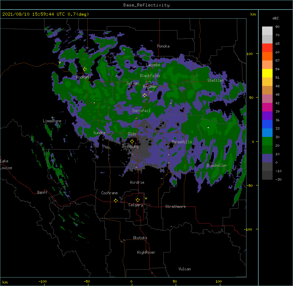This screenshot has height=286, width=293.
Task: Click the ThreeHills label
Action: coord(182,142)
